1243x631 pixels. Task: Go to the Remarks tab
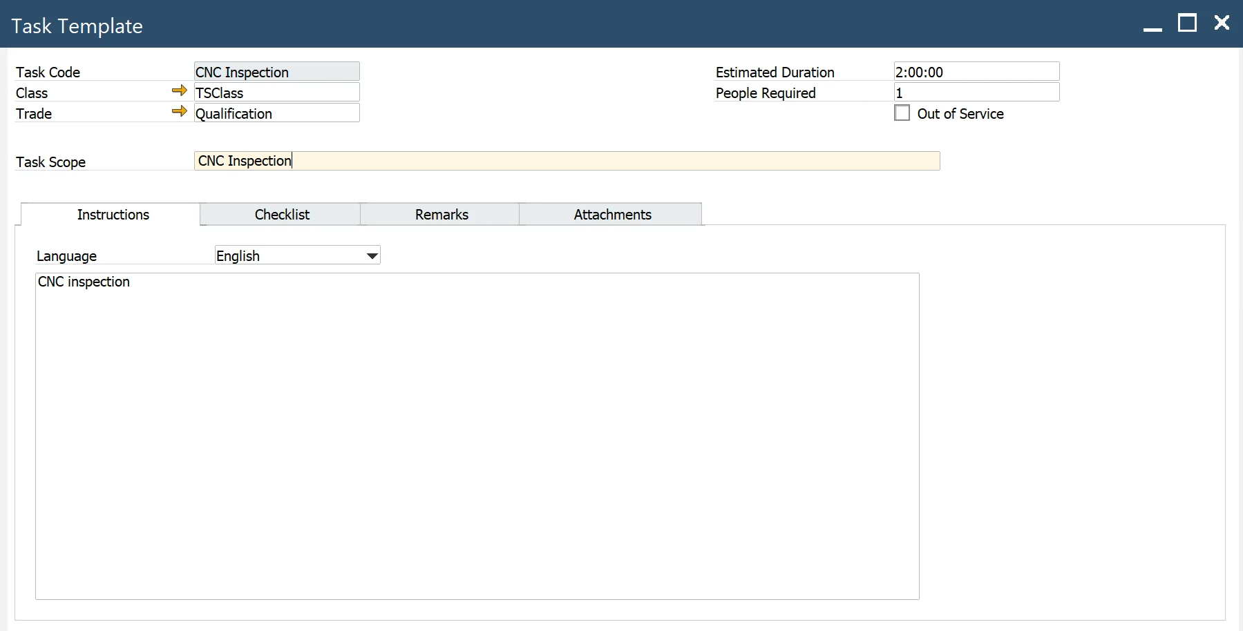(x=441, y=215)
